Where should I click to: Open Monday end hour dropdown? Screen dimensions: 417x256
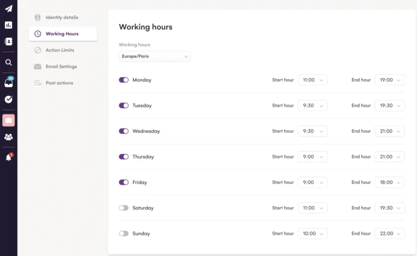[390, 80]
